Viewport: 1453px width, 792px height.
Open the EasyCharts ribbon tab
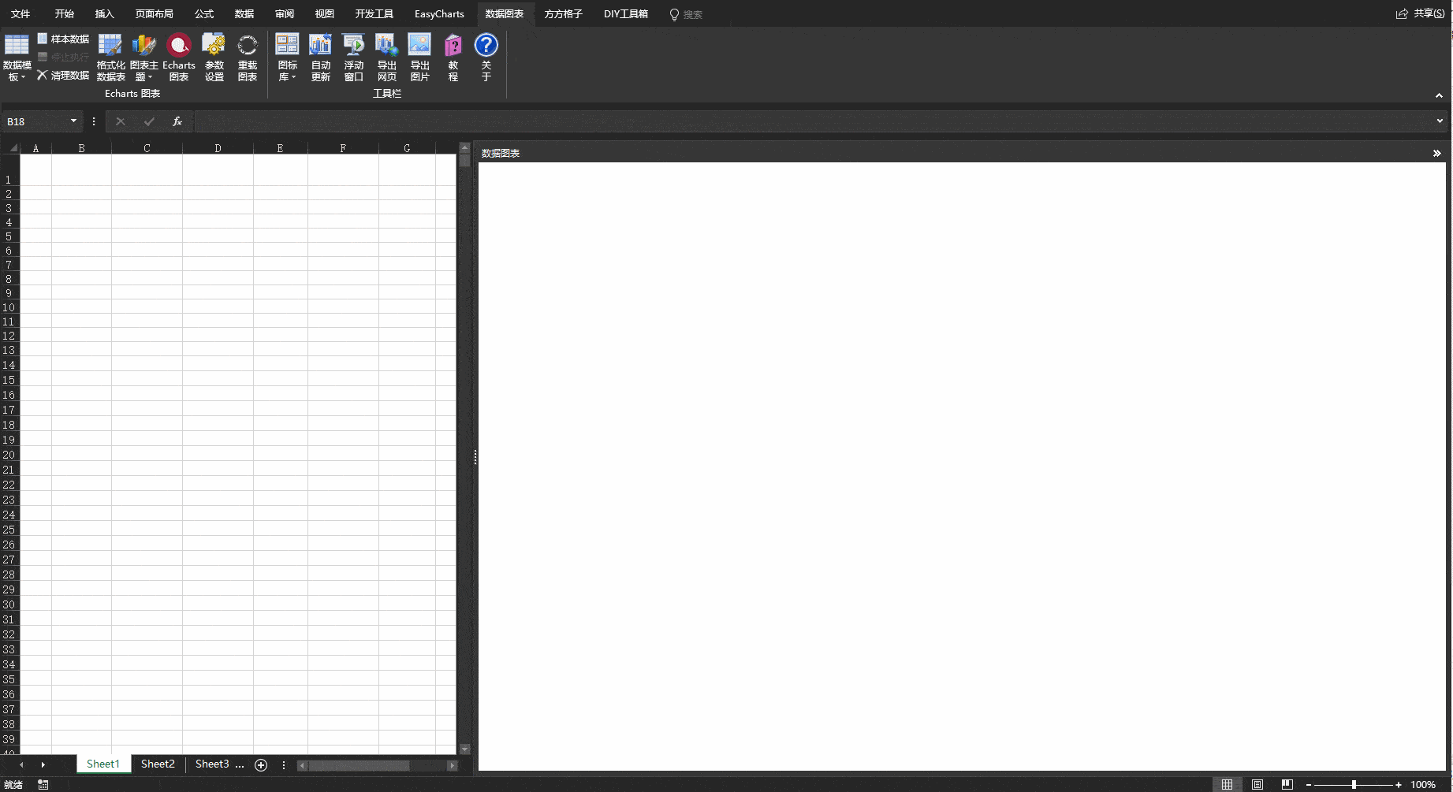(x=439, y=14)
